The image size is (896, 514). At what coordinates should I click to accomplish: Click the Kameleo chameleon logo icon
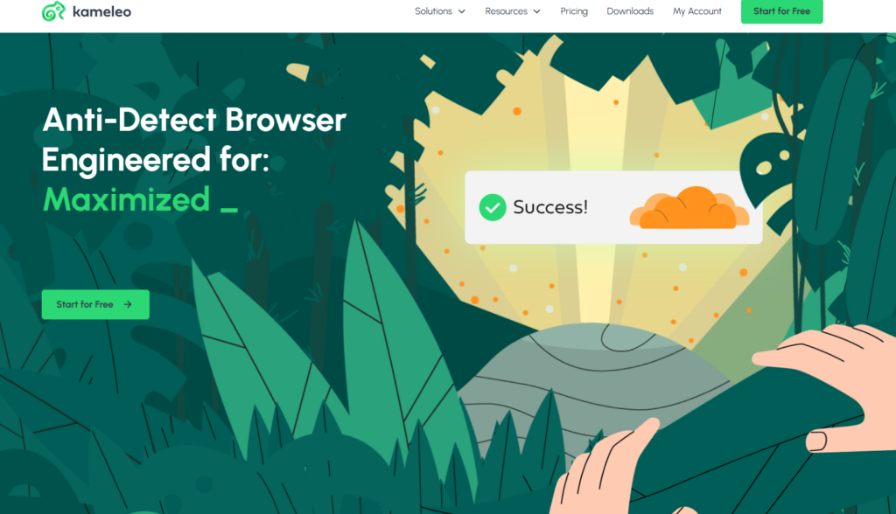pyautogui.click(x=53, y=11)
